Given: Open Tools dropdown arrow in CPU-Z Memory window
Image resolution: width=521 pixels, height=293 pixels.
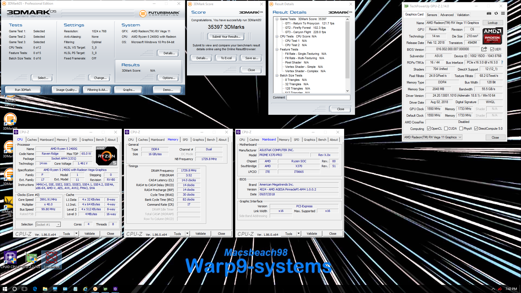Looking at the screenshot, I should point(187,234).
